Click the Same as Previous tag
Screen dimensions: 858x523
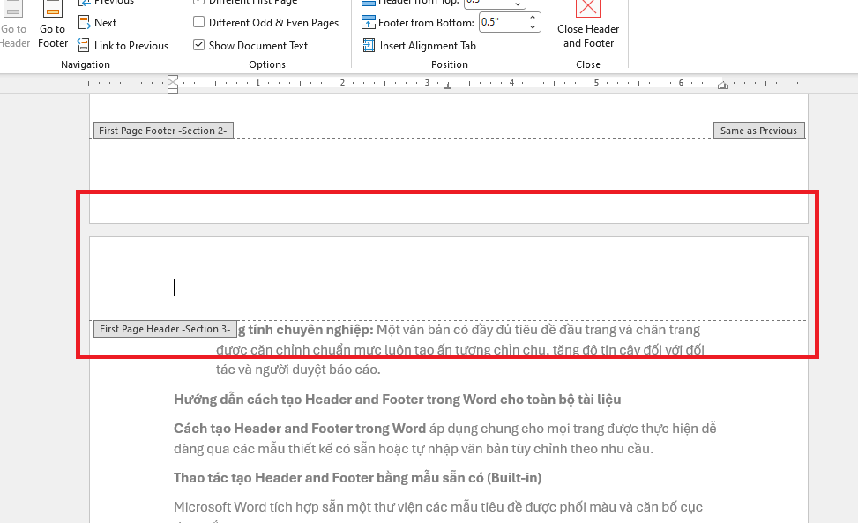pos(759,131)
